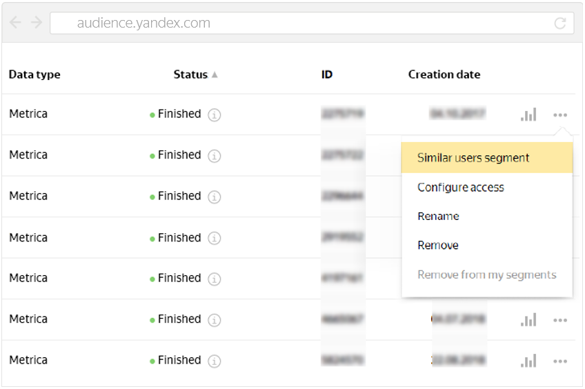Sort the table by Status column
Viewport: 585px width, 389px height.
pyautogui.click(x=191, y=74)
